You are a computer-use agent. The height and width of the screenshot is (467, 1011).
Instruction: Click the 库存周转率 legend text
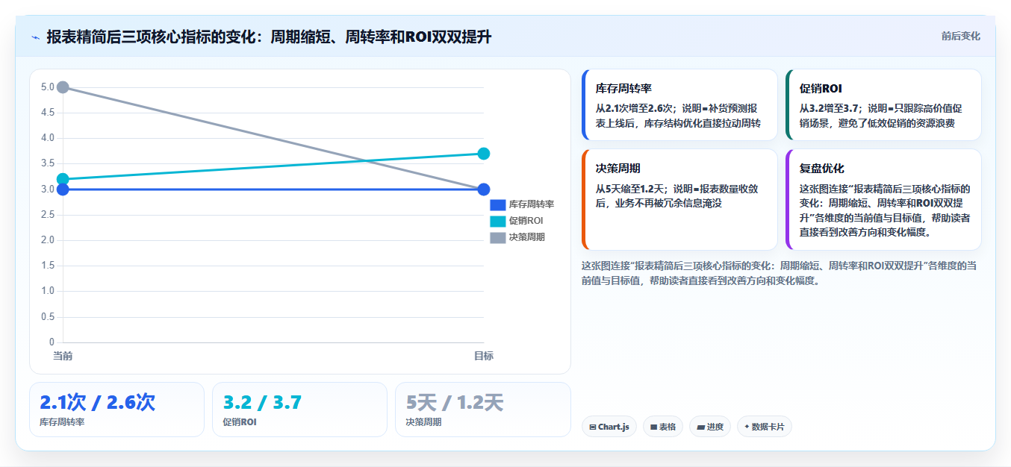pyautogui.click(x=532, y=204)
